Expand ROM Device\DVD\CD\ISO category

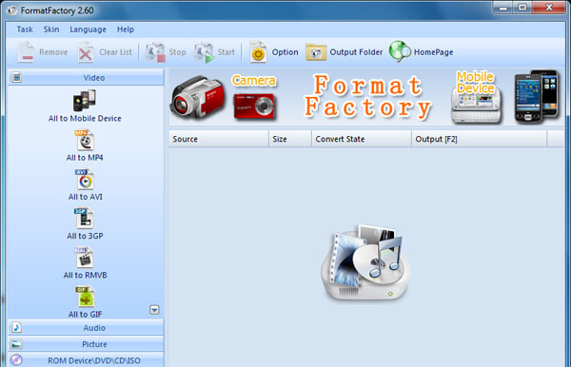tap(86, 360)
